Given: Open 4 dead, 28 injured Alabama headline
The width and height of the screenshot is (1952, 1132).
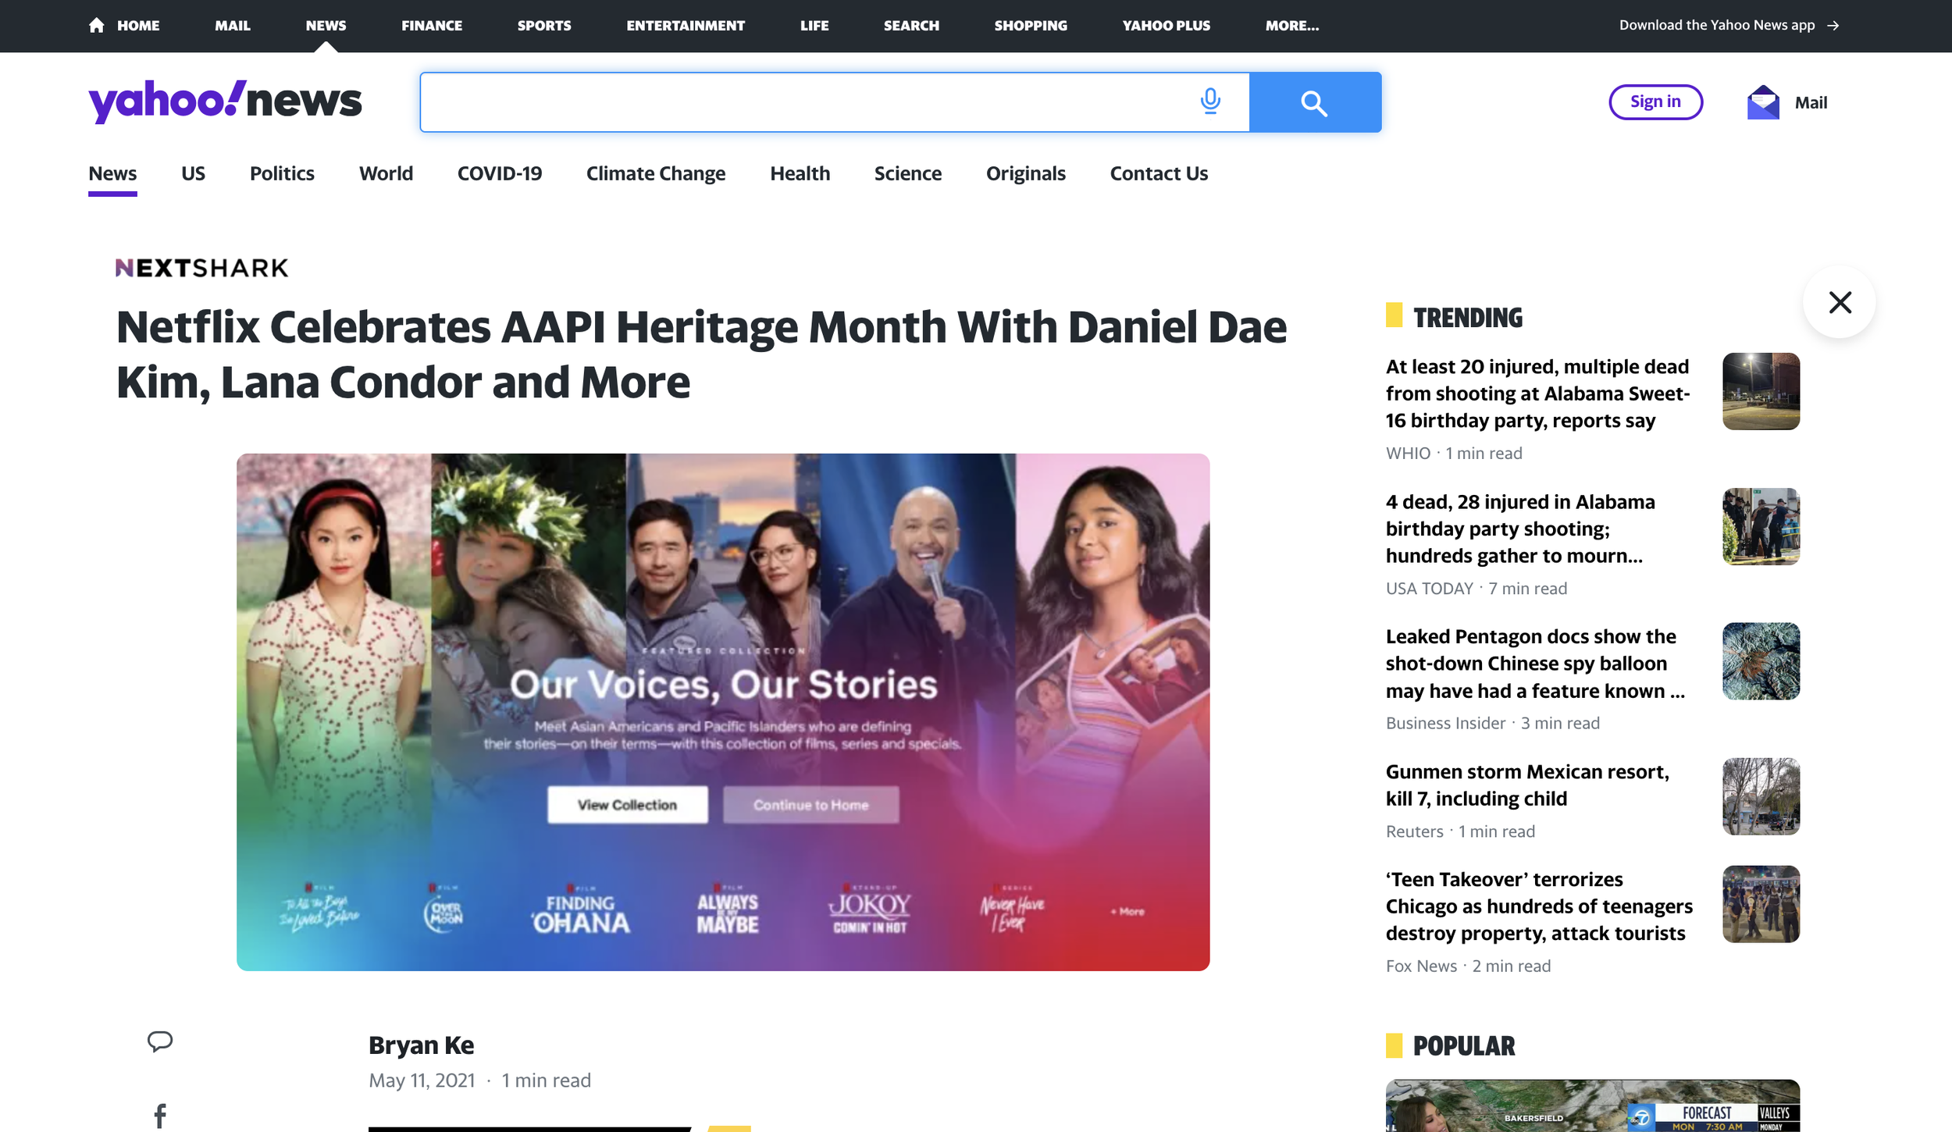Looking at the screenshot, I should pos(1519,529).
